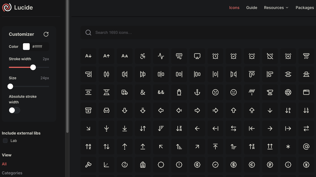Image resolution: width=316 pixels, height=177 pixels.
Task: Pick the axis 3D icon
Action: pos(106,165)
